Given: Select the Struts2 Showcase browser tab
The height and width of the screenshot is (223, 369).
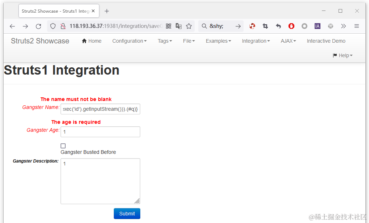Looking at the screenshot, I should pyautogui.click(x=59, y=11).
